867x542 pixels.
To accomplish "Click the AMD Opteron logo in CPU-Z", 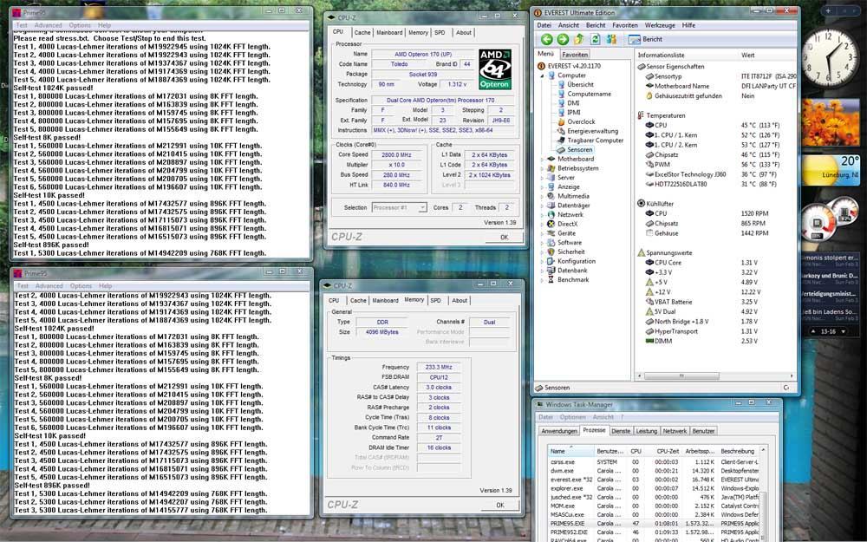I will [x=494, y=69].
